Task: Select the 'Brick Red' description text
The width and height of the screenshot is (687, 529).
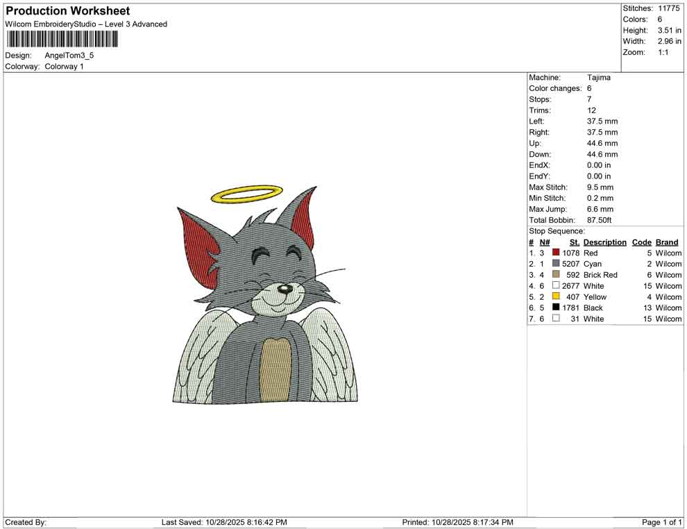Action: pos(600,275)
